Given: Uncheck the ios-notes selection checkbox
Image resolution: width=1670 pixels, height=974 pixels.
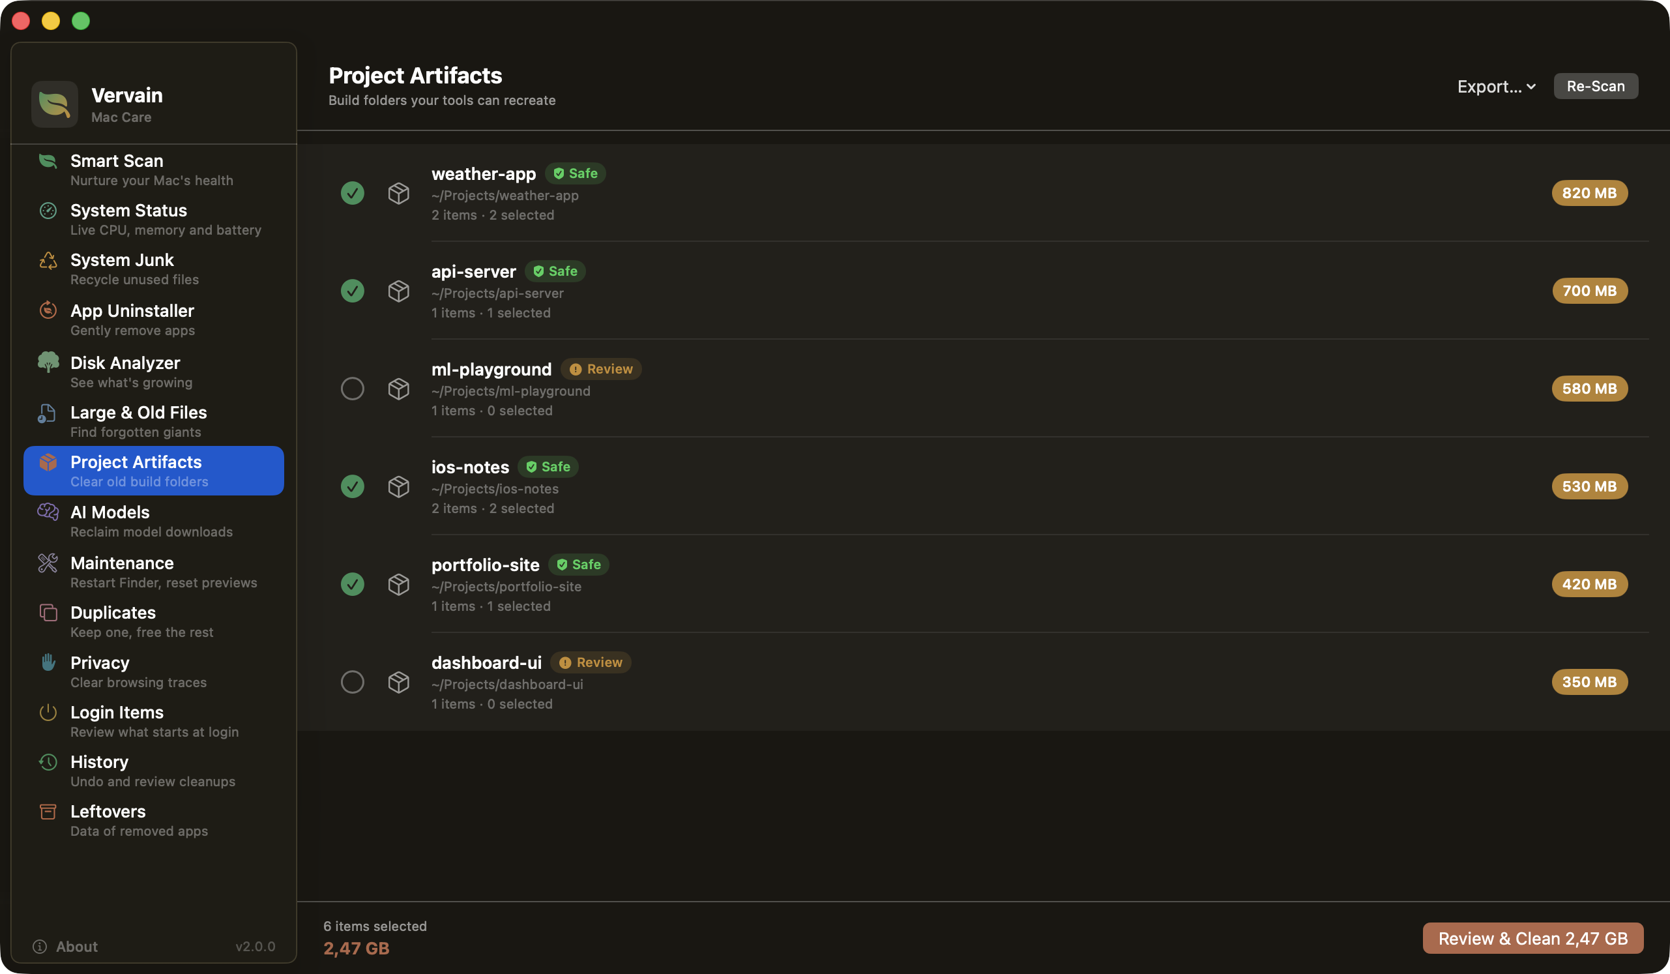Looking at the screenshot, I should coord(353,486).
